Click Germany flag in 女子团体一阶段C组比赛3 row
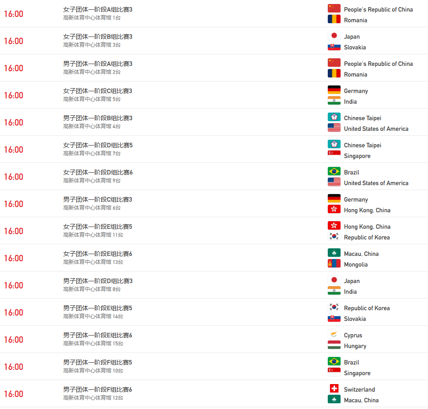This screenshot has height=409, width=428. coord(334,90)
